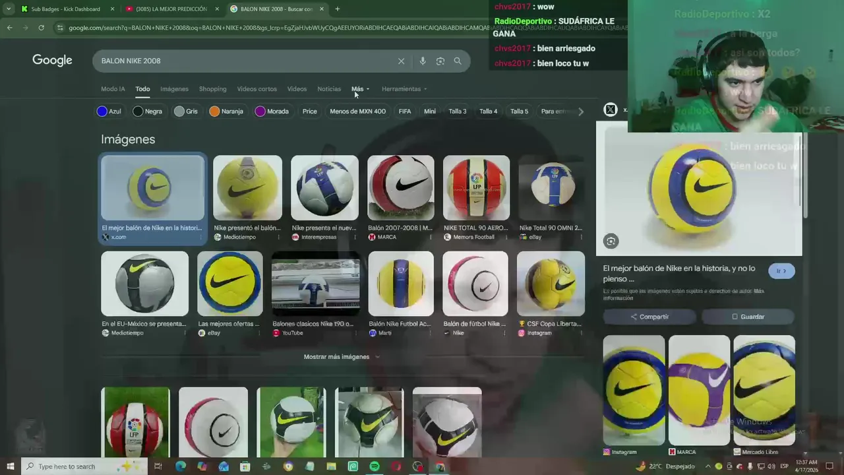Open Spotify from the taskbar

coord(375,466)
